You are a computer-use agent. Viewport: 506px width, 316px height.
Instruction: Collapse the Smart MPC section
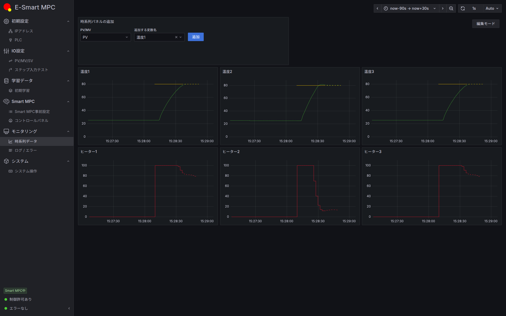(68, 102)
